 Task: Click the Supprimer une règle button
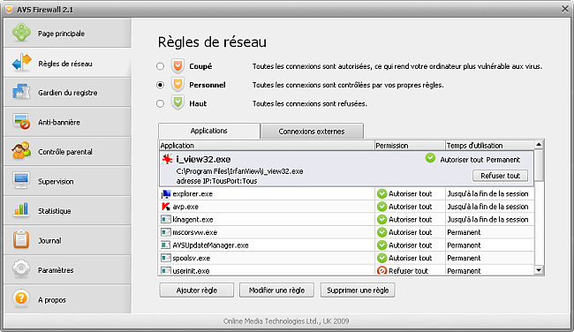pyautogui.click(x=358, y=290)
